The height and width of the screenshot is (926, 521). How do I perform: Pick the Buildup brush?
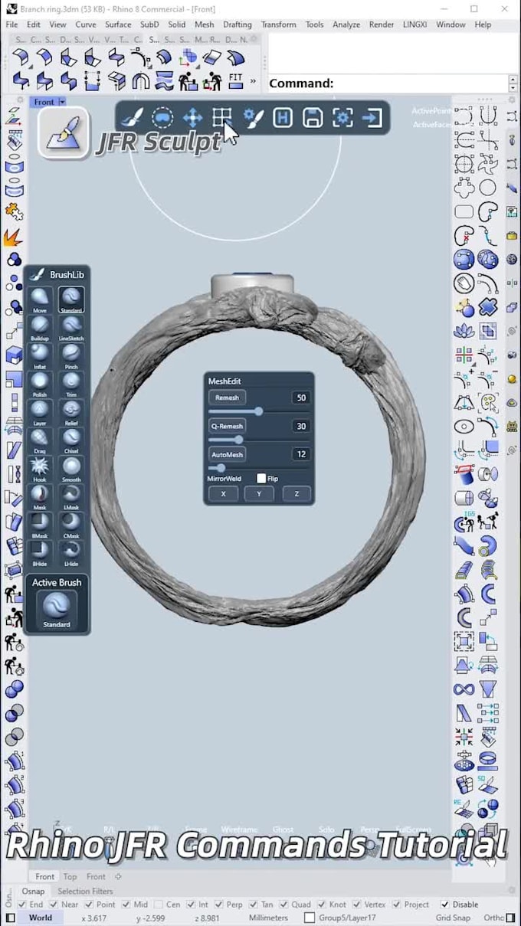[x=40, y=326]
